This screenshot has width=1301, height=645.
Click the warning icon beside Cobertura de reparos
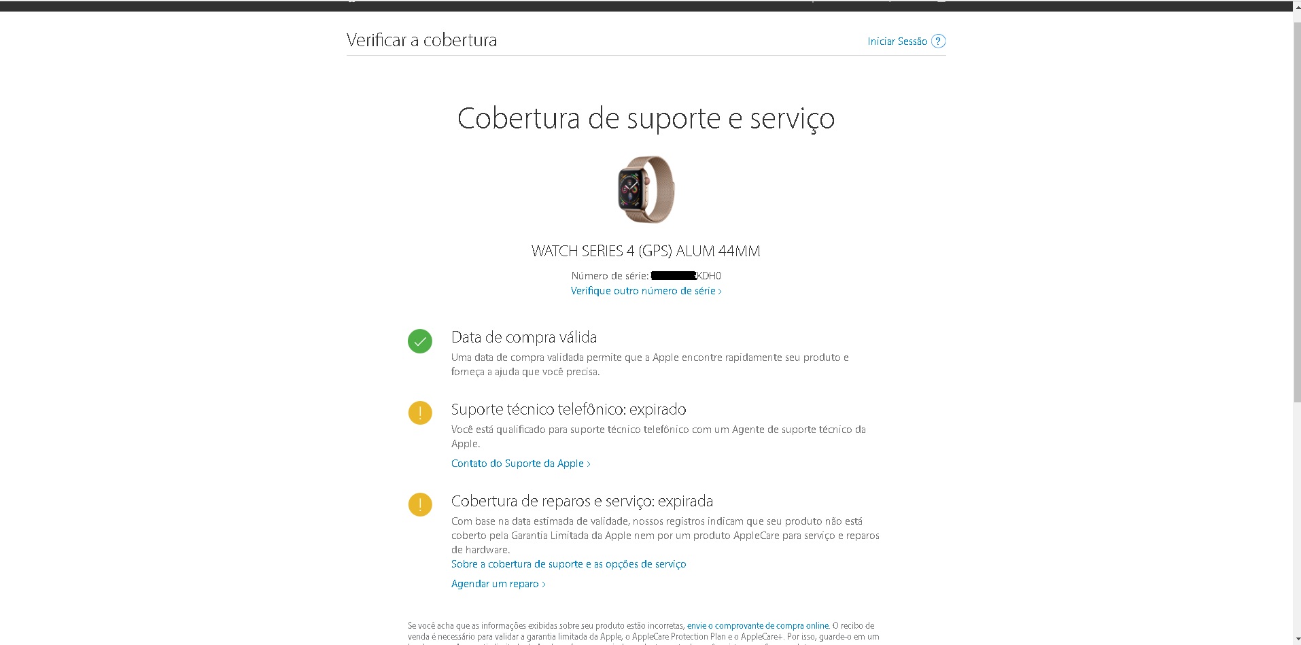pyautogui.click(x=420, y=504)
